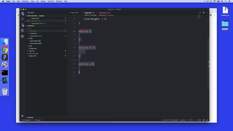Open the Debug view in activity bar
This screenshot has width=233, height=131.
click(x=23, y=30)
